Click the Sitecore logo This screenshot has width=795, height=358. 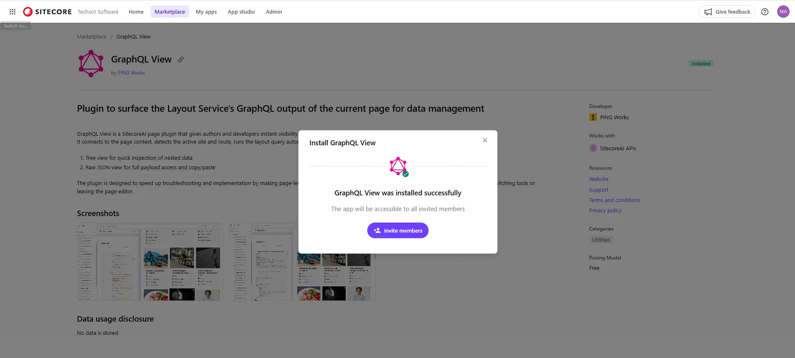tap(47, 12)
